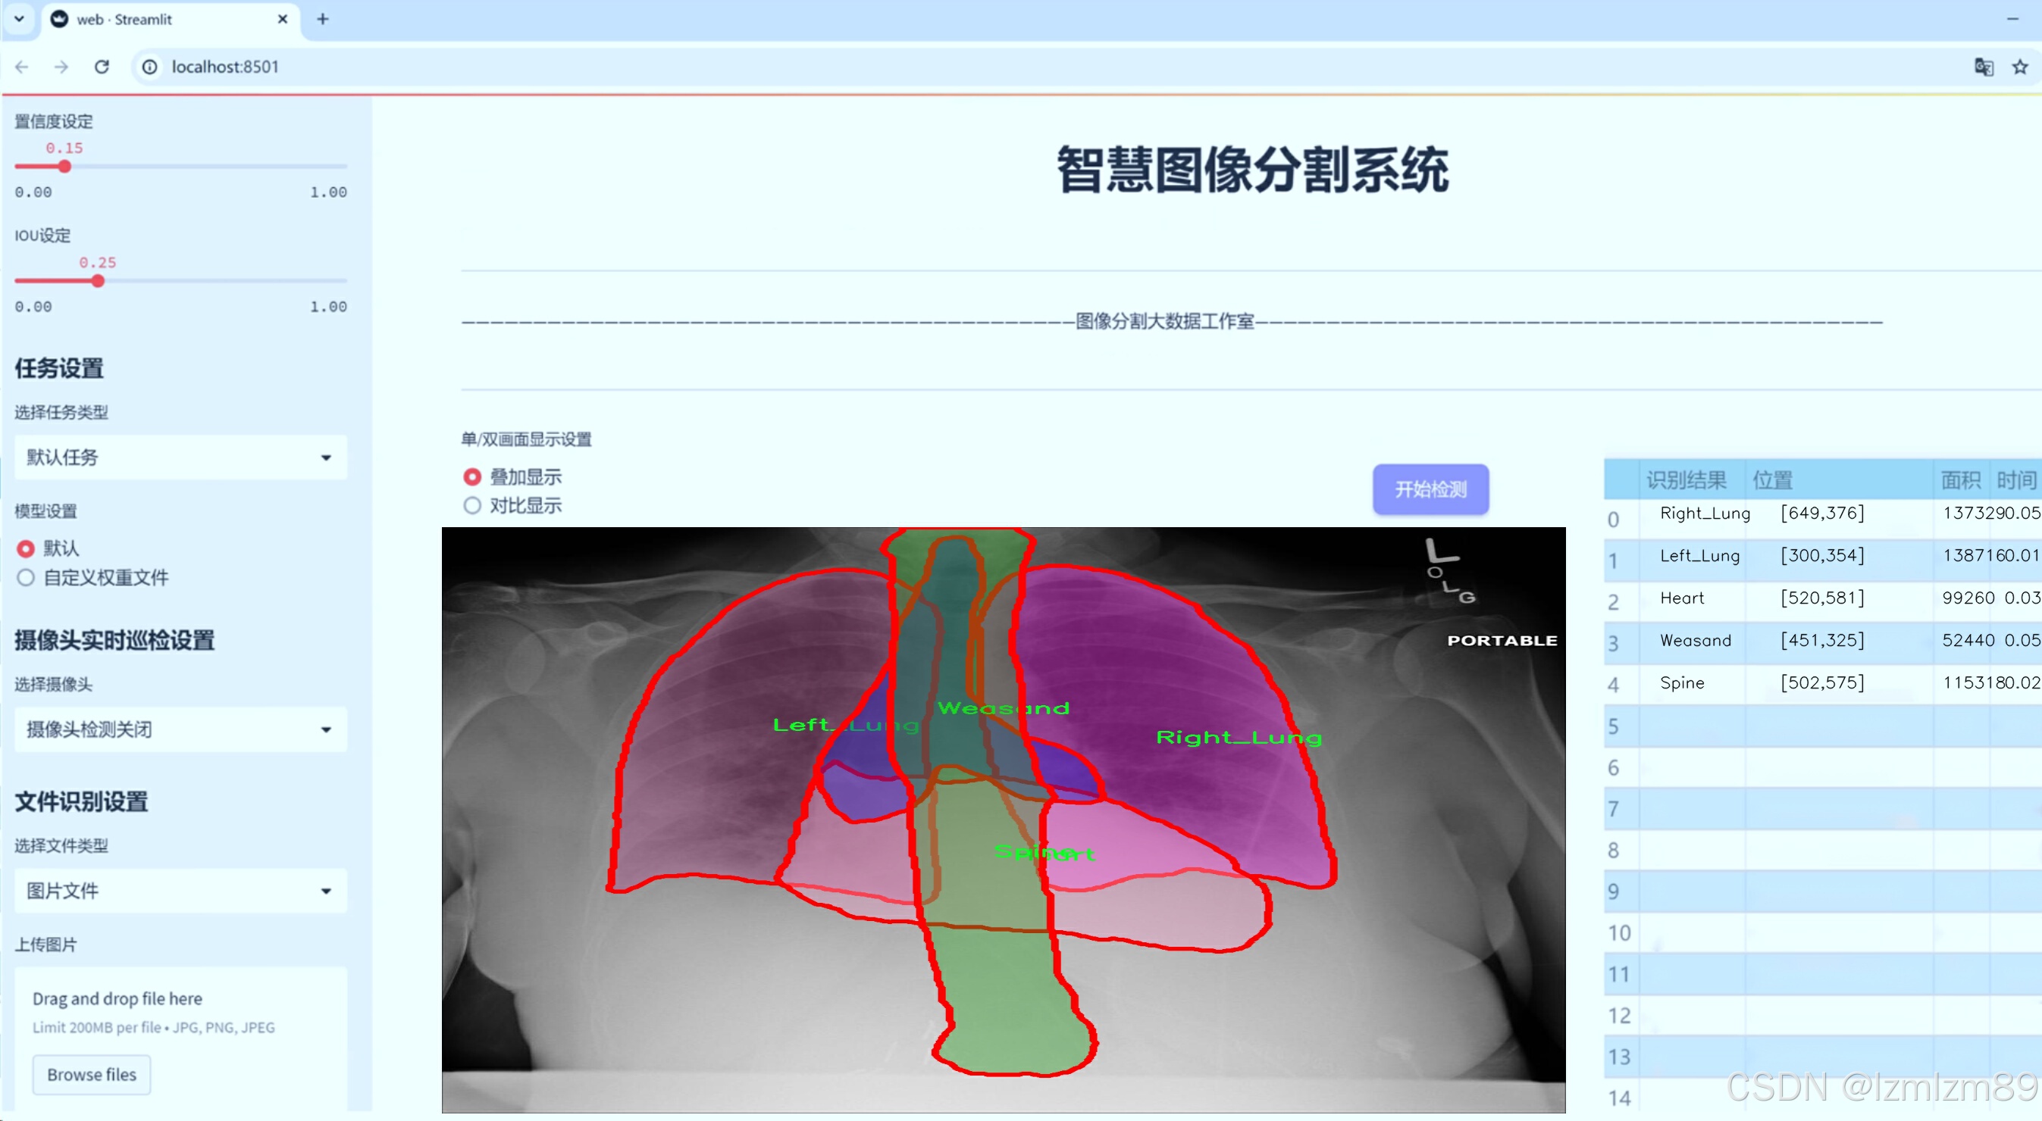
Task: Open the translate page icon
Action: pyautogui.click(x=1984, y=67)
